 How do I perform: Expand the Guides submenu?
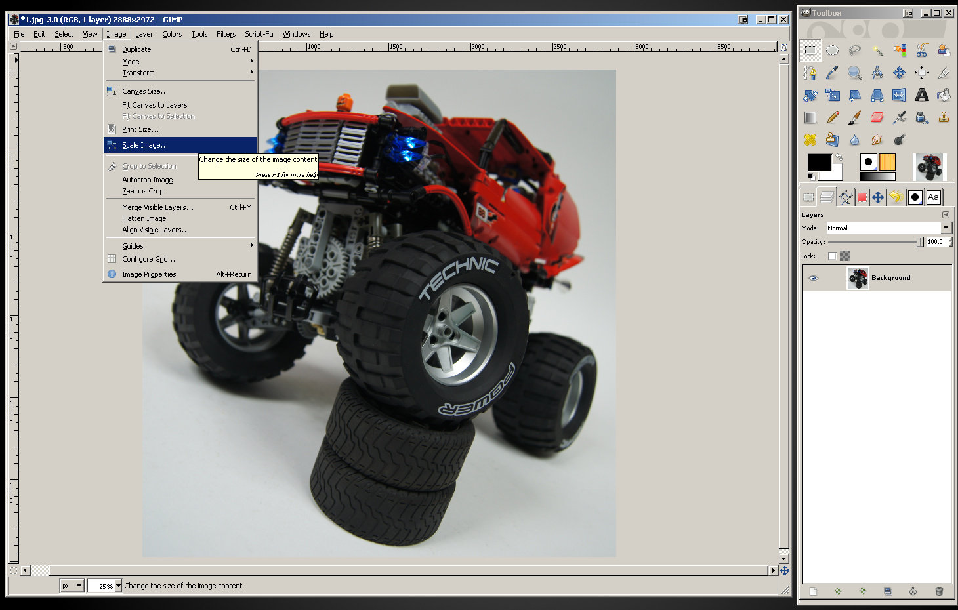pyautogui.click(x=180, y=246)
